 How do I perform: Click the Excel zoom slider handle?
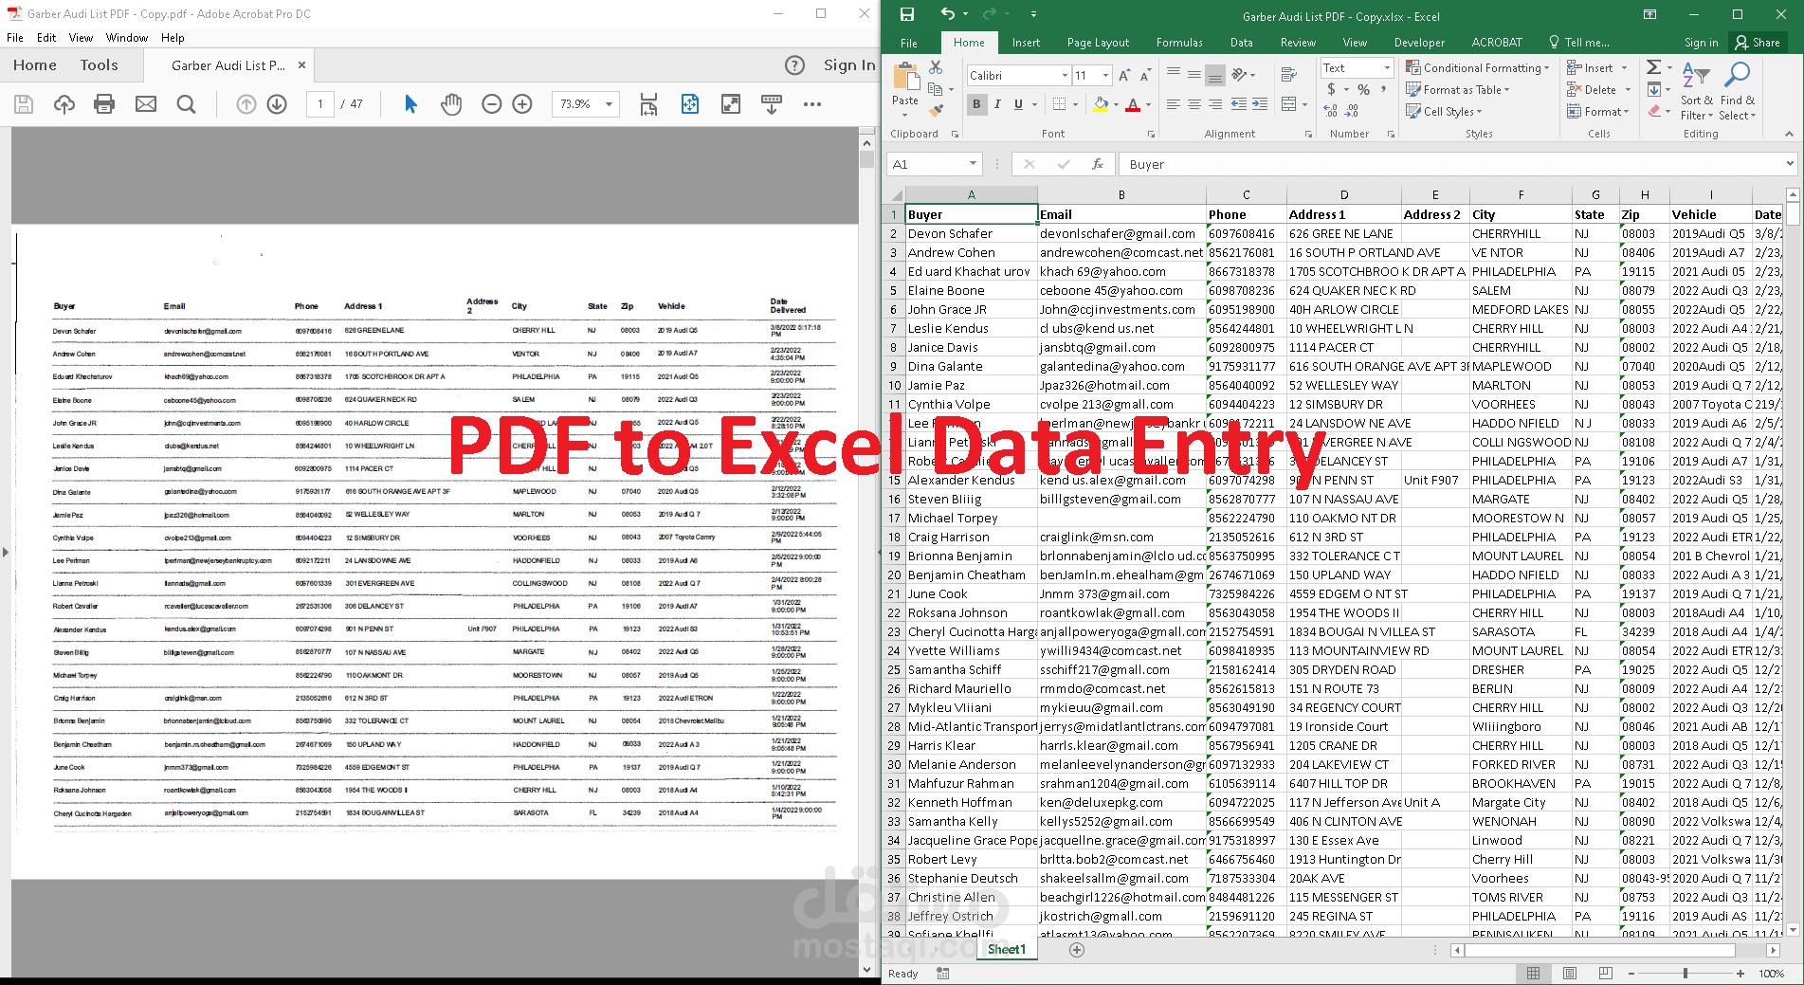click(1686, 974)
